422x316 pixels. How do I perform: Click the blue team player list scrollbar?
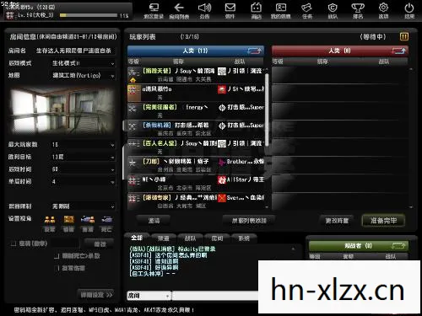point(266,110)
